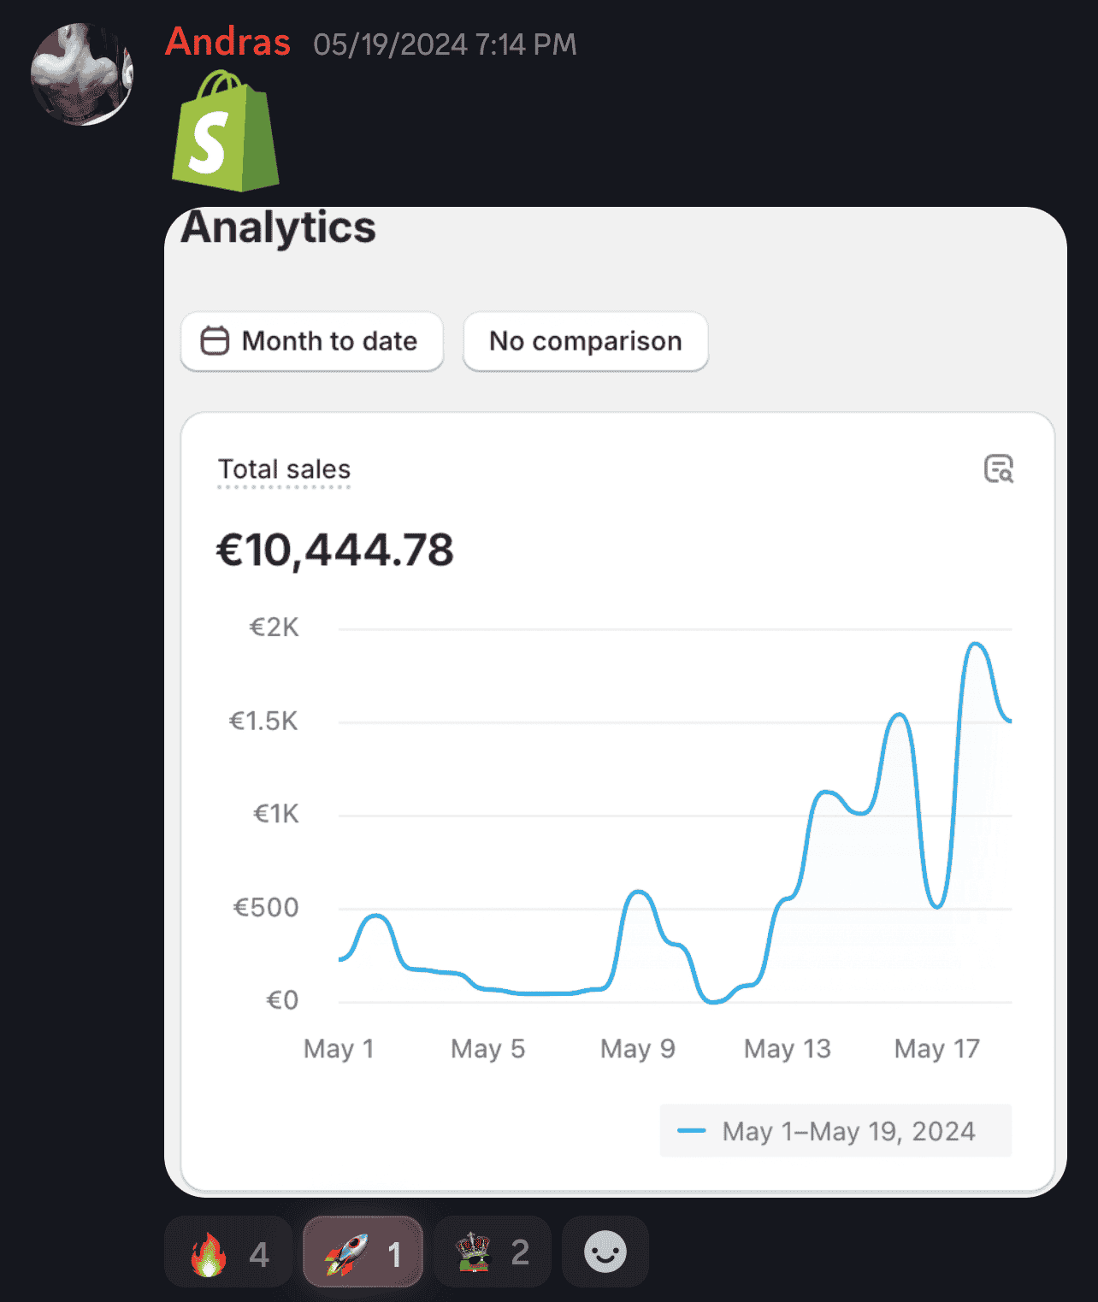Click the rocket emoji in the reactions
This screenshot has width=1098, height=1302.
[x=346, y=1254]
